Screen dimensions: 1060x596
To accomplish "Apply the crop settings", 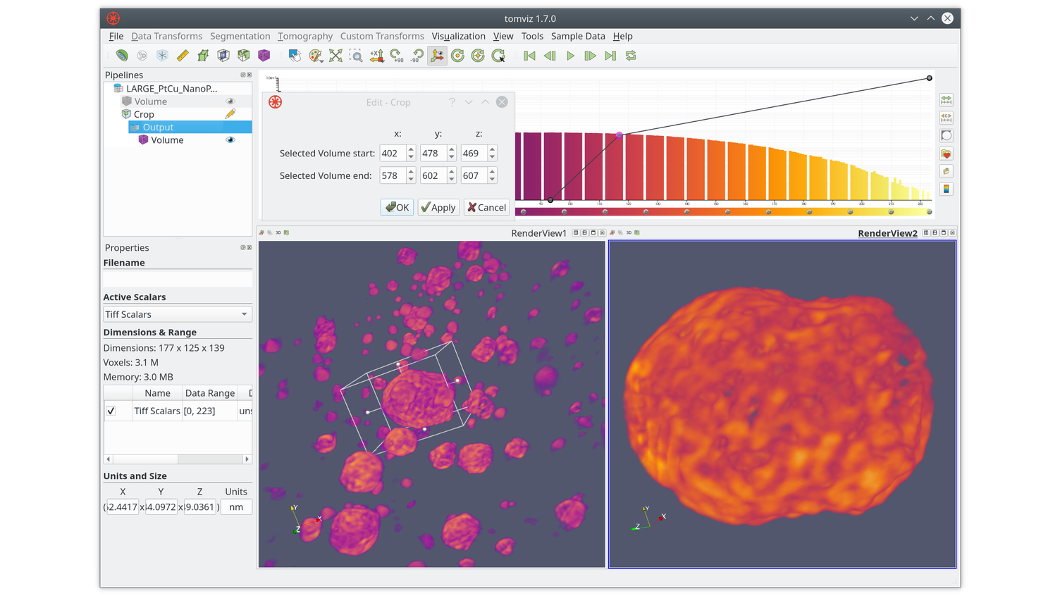I will (438, 207).
